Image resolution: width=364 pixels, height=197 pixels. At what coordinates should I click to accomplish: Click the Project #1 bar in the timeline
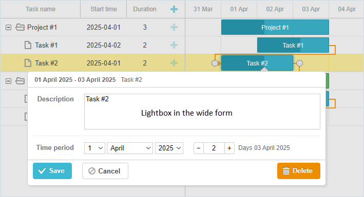[275, 27]
